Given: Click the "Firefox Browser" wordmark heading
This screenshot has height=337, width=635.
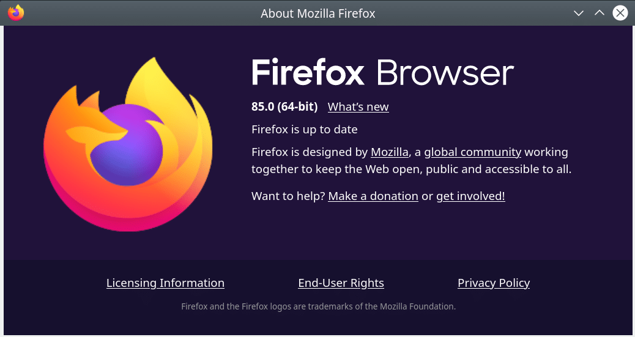Looking at the screenshot, I should tap(382, 73).
